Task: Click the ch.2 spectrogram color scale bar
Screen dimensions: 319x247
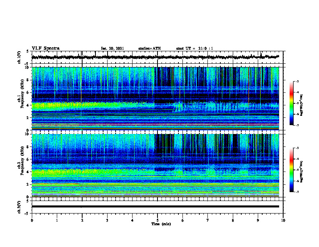Action: point(292,170)
